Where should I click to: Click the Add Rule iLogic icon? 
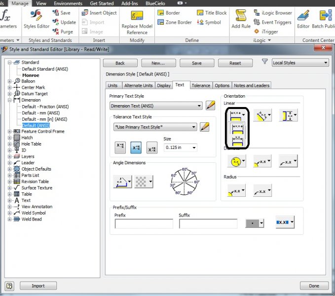tap(241, 17)
